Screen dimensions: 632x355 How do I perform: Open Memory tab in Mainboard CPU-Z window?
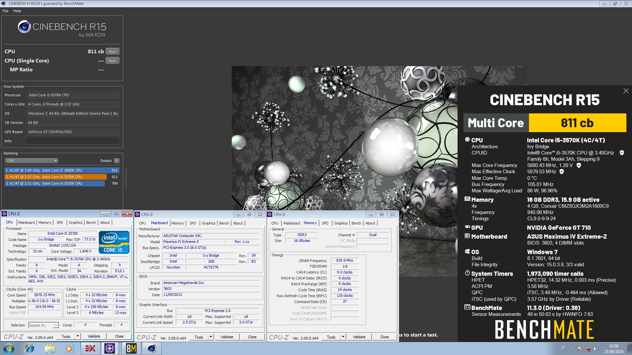178,223
